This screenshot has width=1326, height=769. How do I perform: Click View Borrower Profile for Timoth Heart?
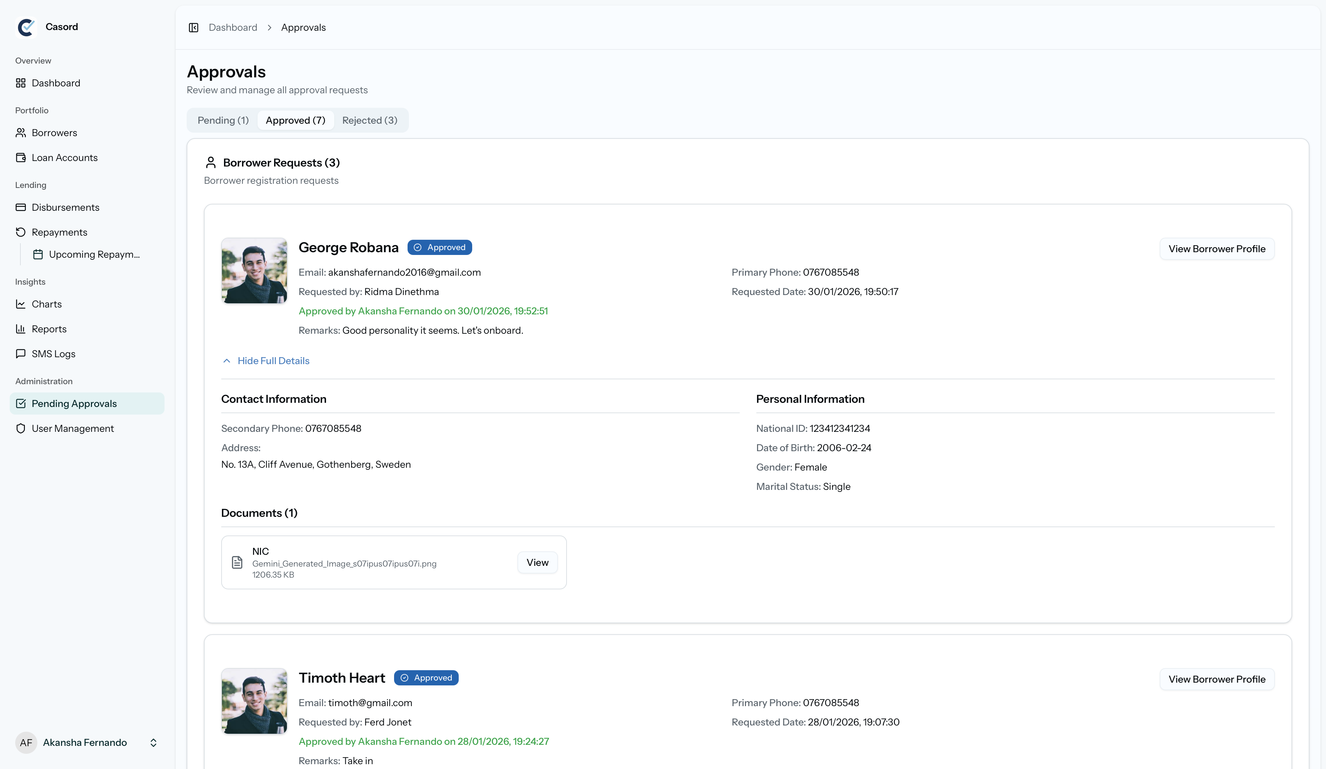[x=1216, y=679]
